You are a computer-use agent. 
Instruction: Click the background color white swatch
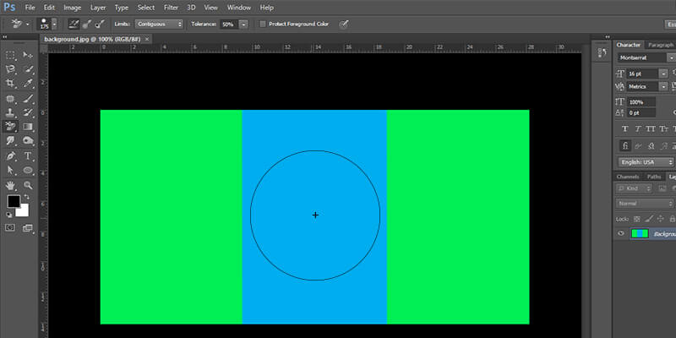(24, 212)
